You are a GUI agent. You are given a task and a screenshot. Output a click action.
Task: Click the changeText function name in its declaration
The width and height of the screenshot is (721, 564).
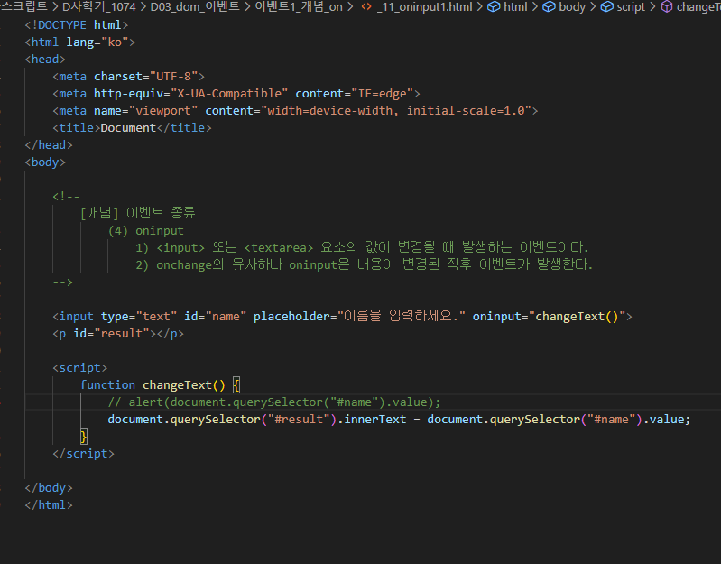(x=177, y=385)
